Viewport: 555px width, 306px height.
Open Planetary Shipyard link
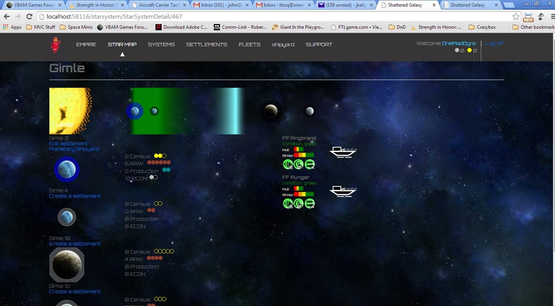pos(74,149)
